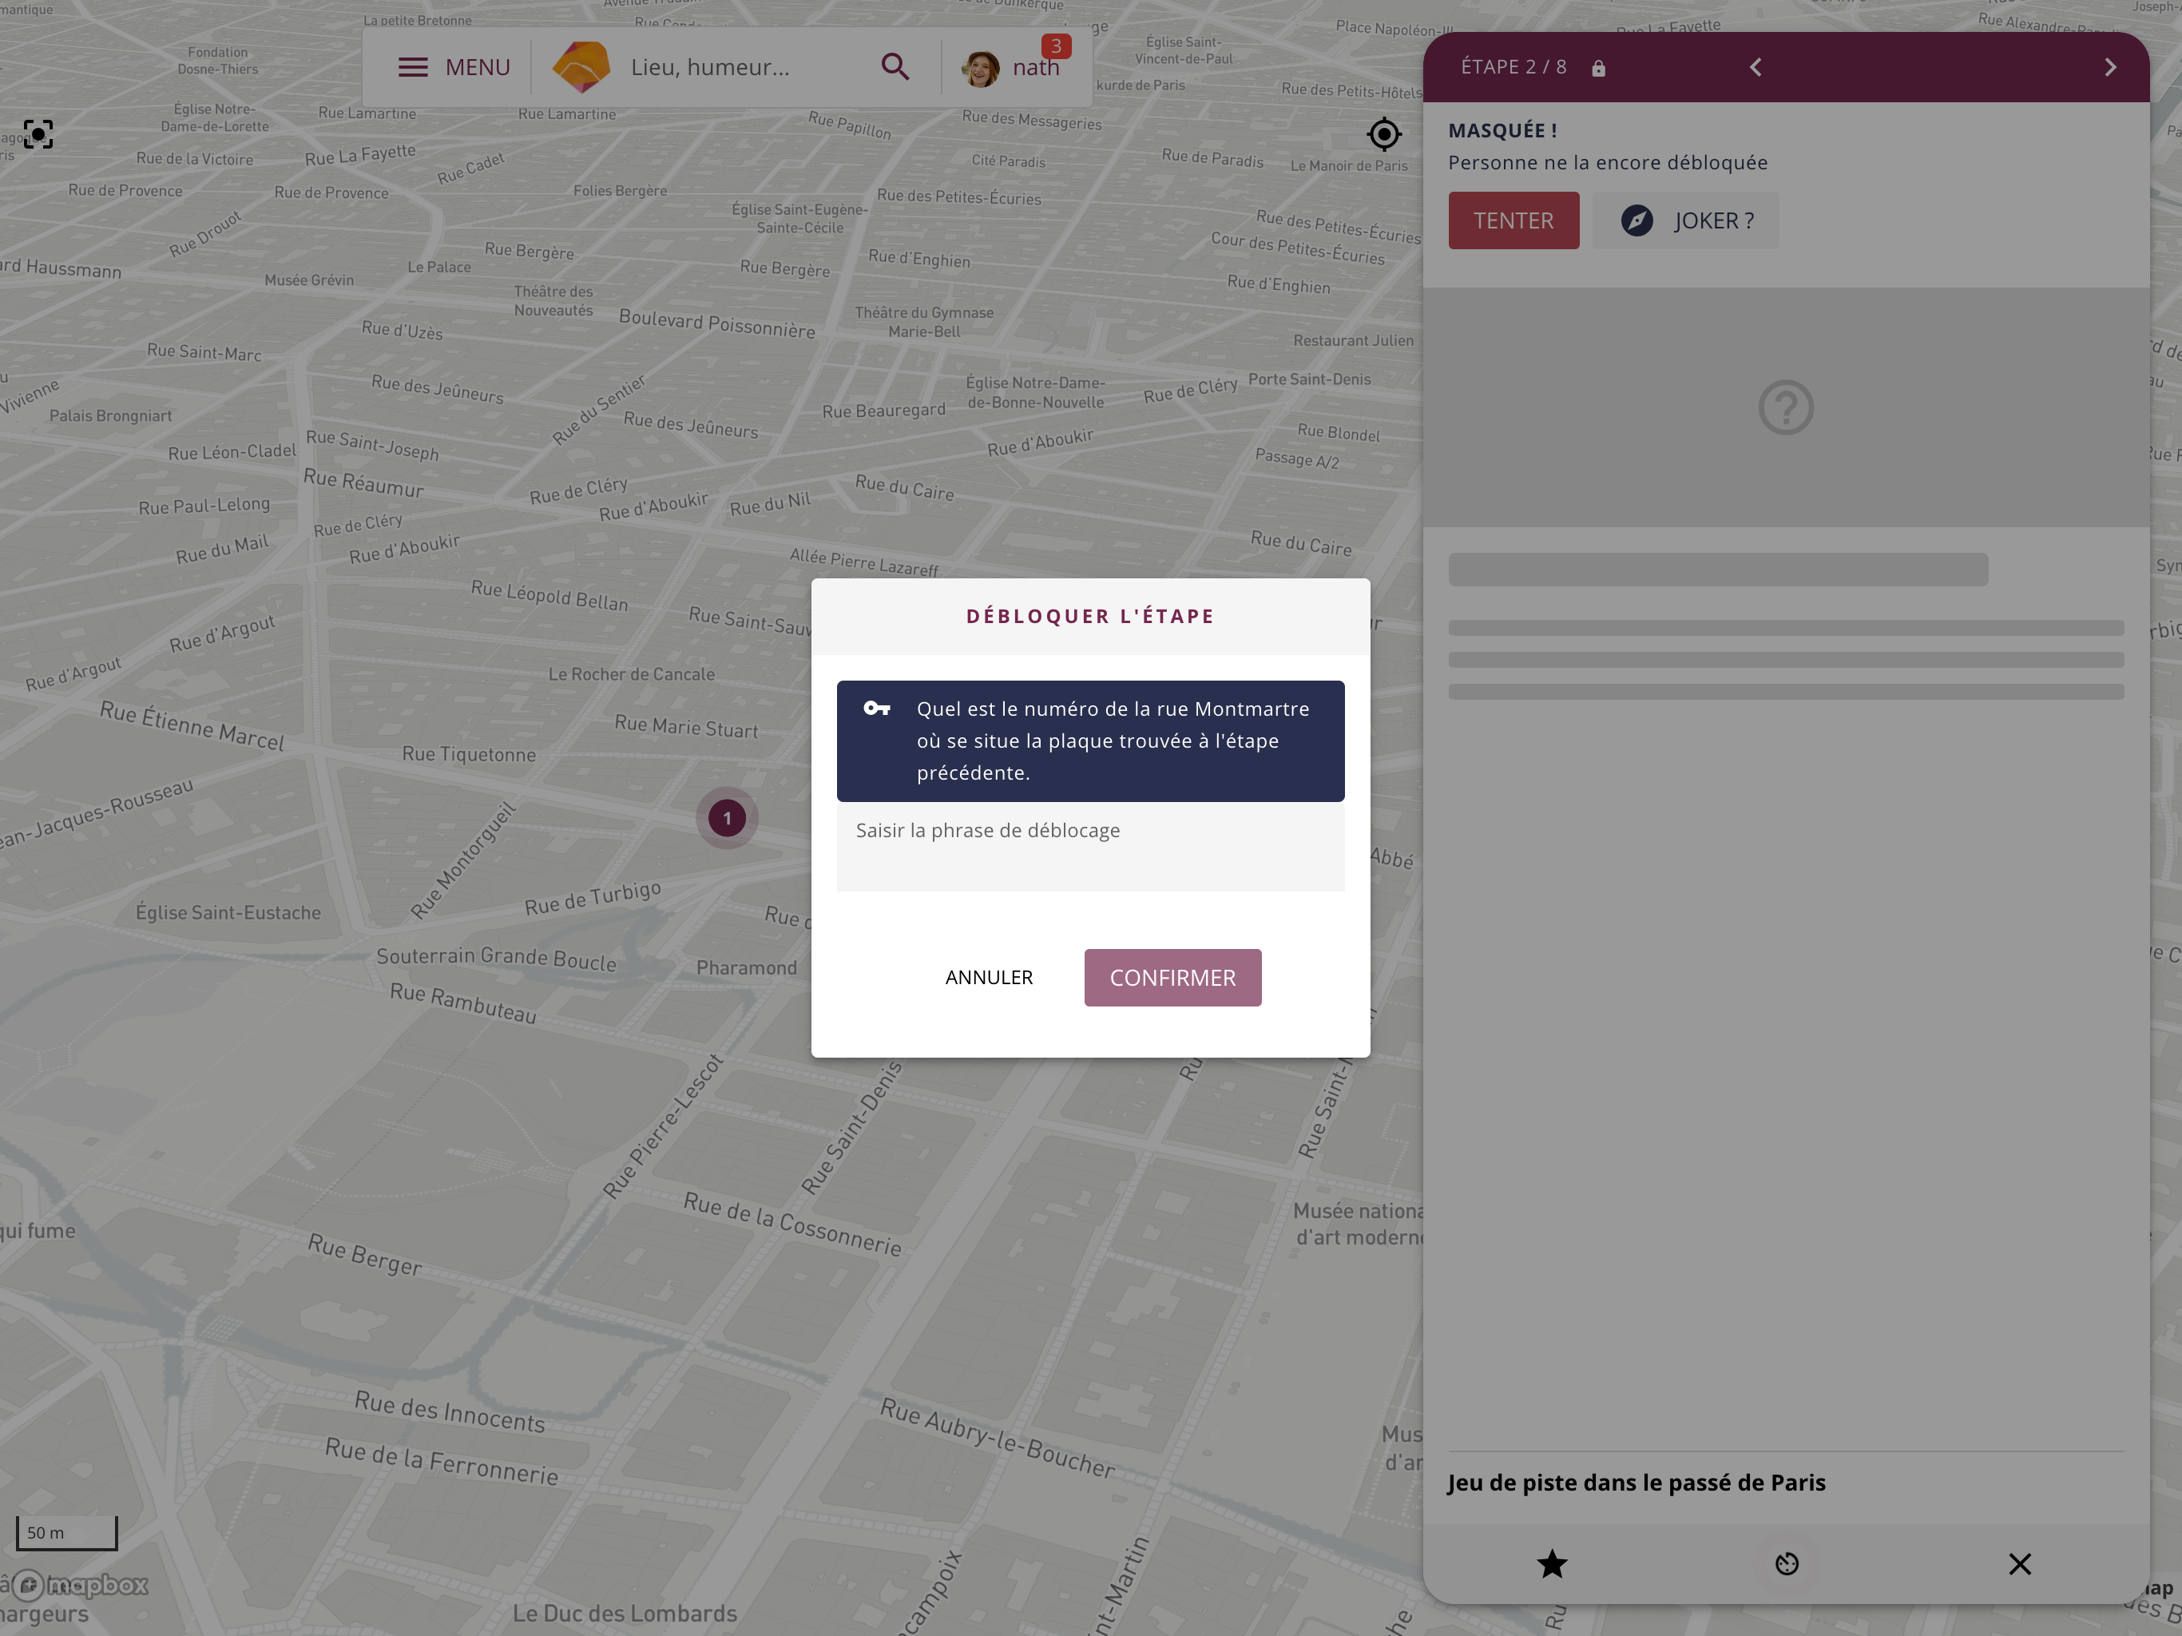Click 'Personne ne la encore débloquée' text

(1607, 163)
